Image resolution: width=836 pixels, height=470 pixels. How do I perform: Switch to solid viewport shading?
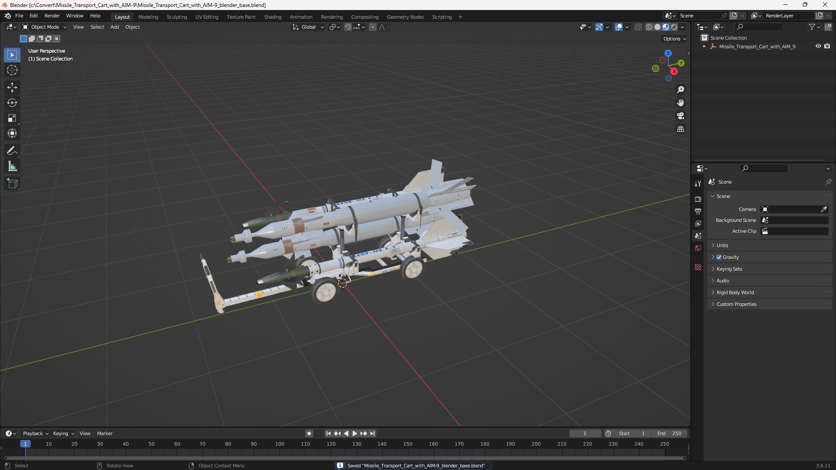[x=657, y=27]
